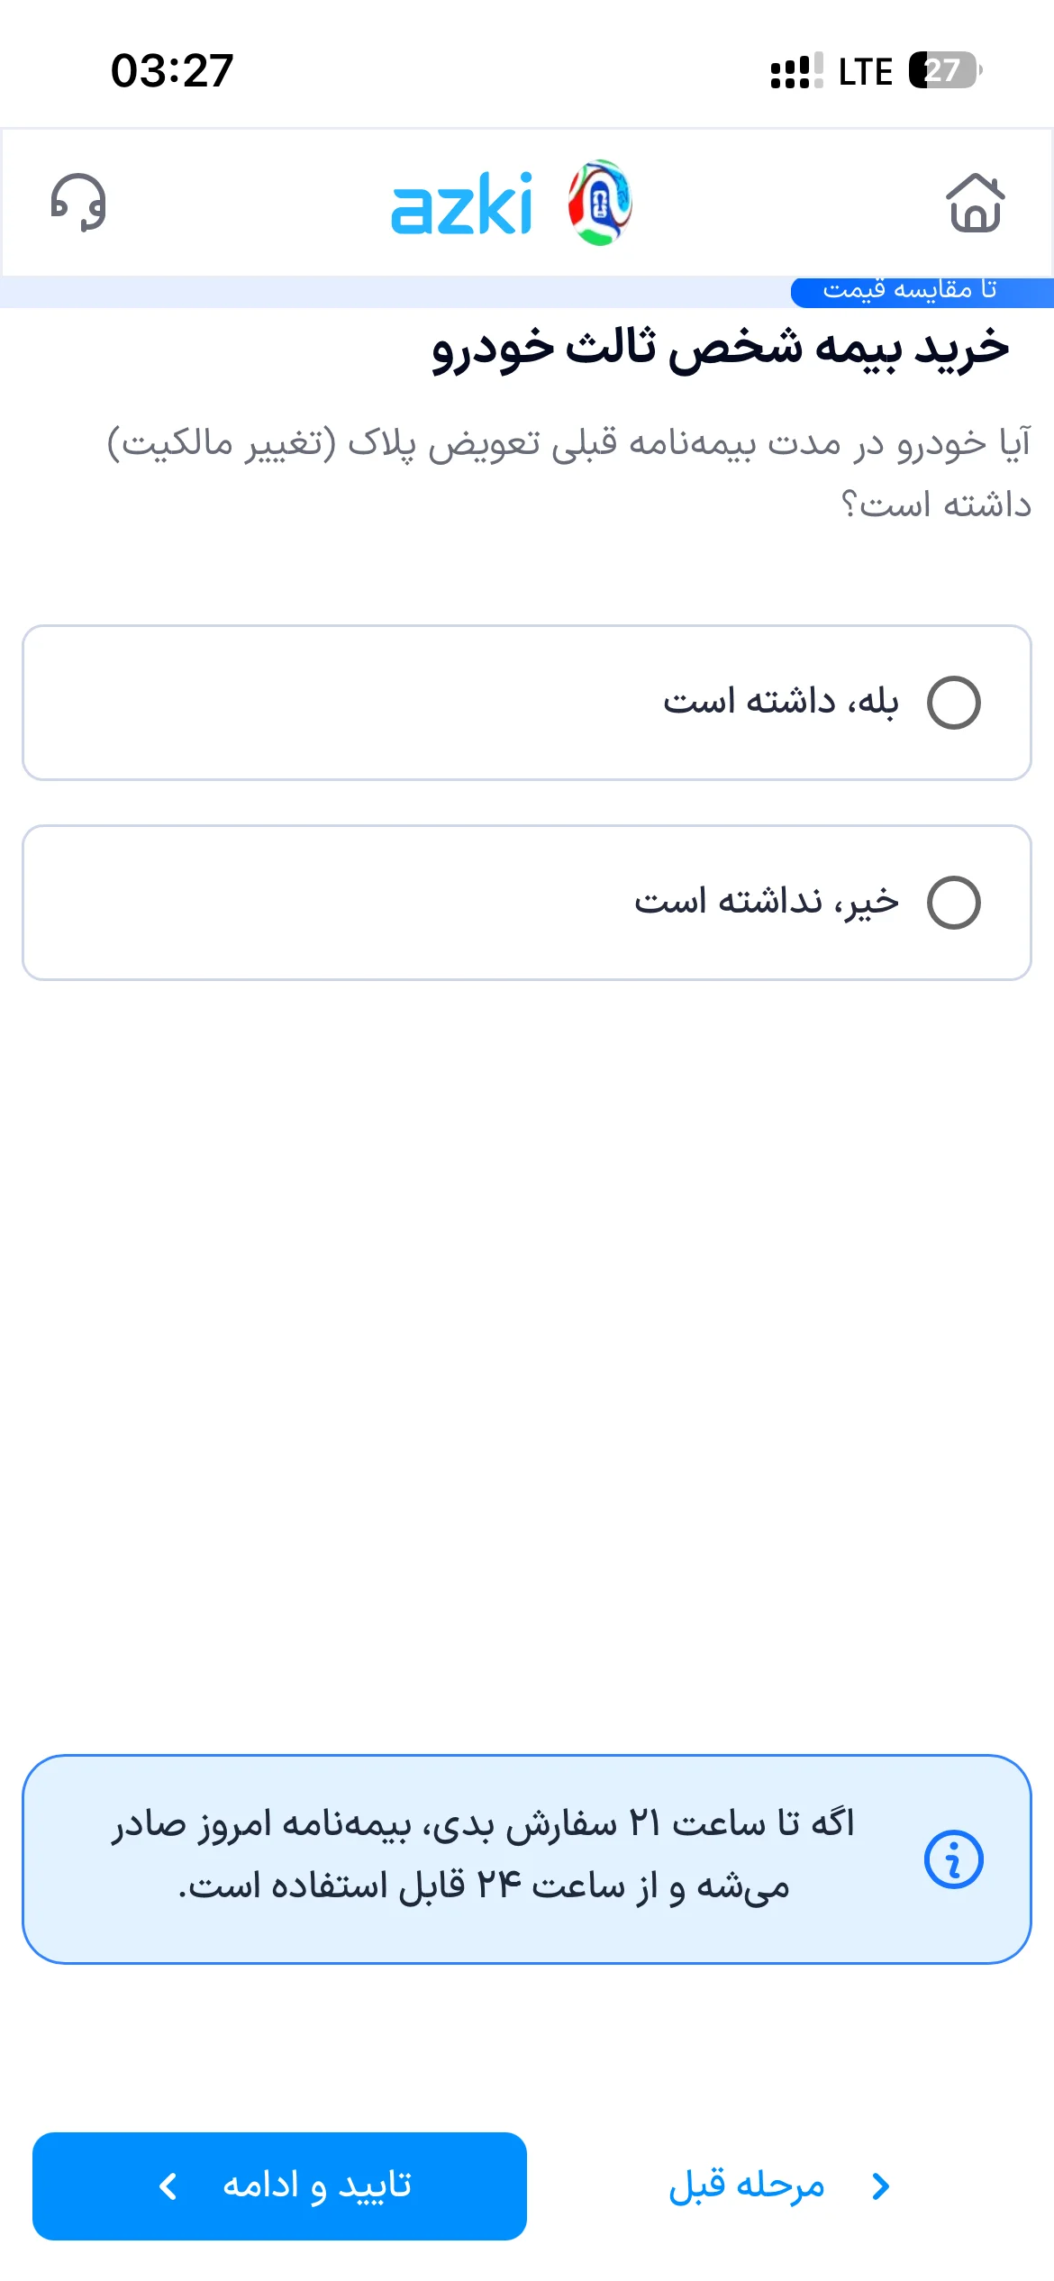Tap the clock showing 03:27
The image size is (1054, 2281).
click(x=172, y=70)
